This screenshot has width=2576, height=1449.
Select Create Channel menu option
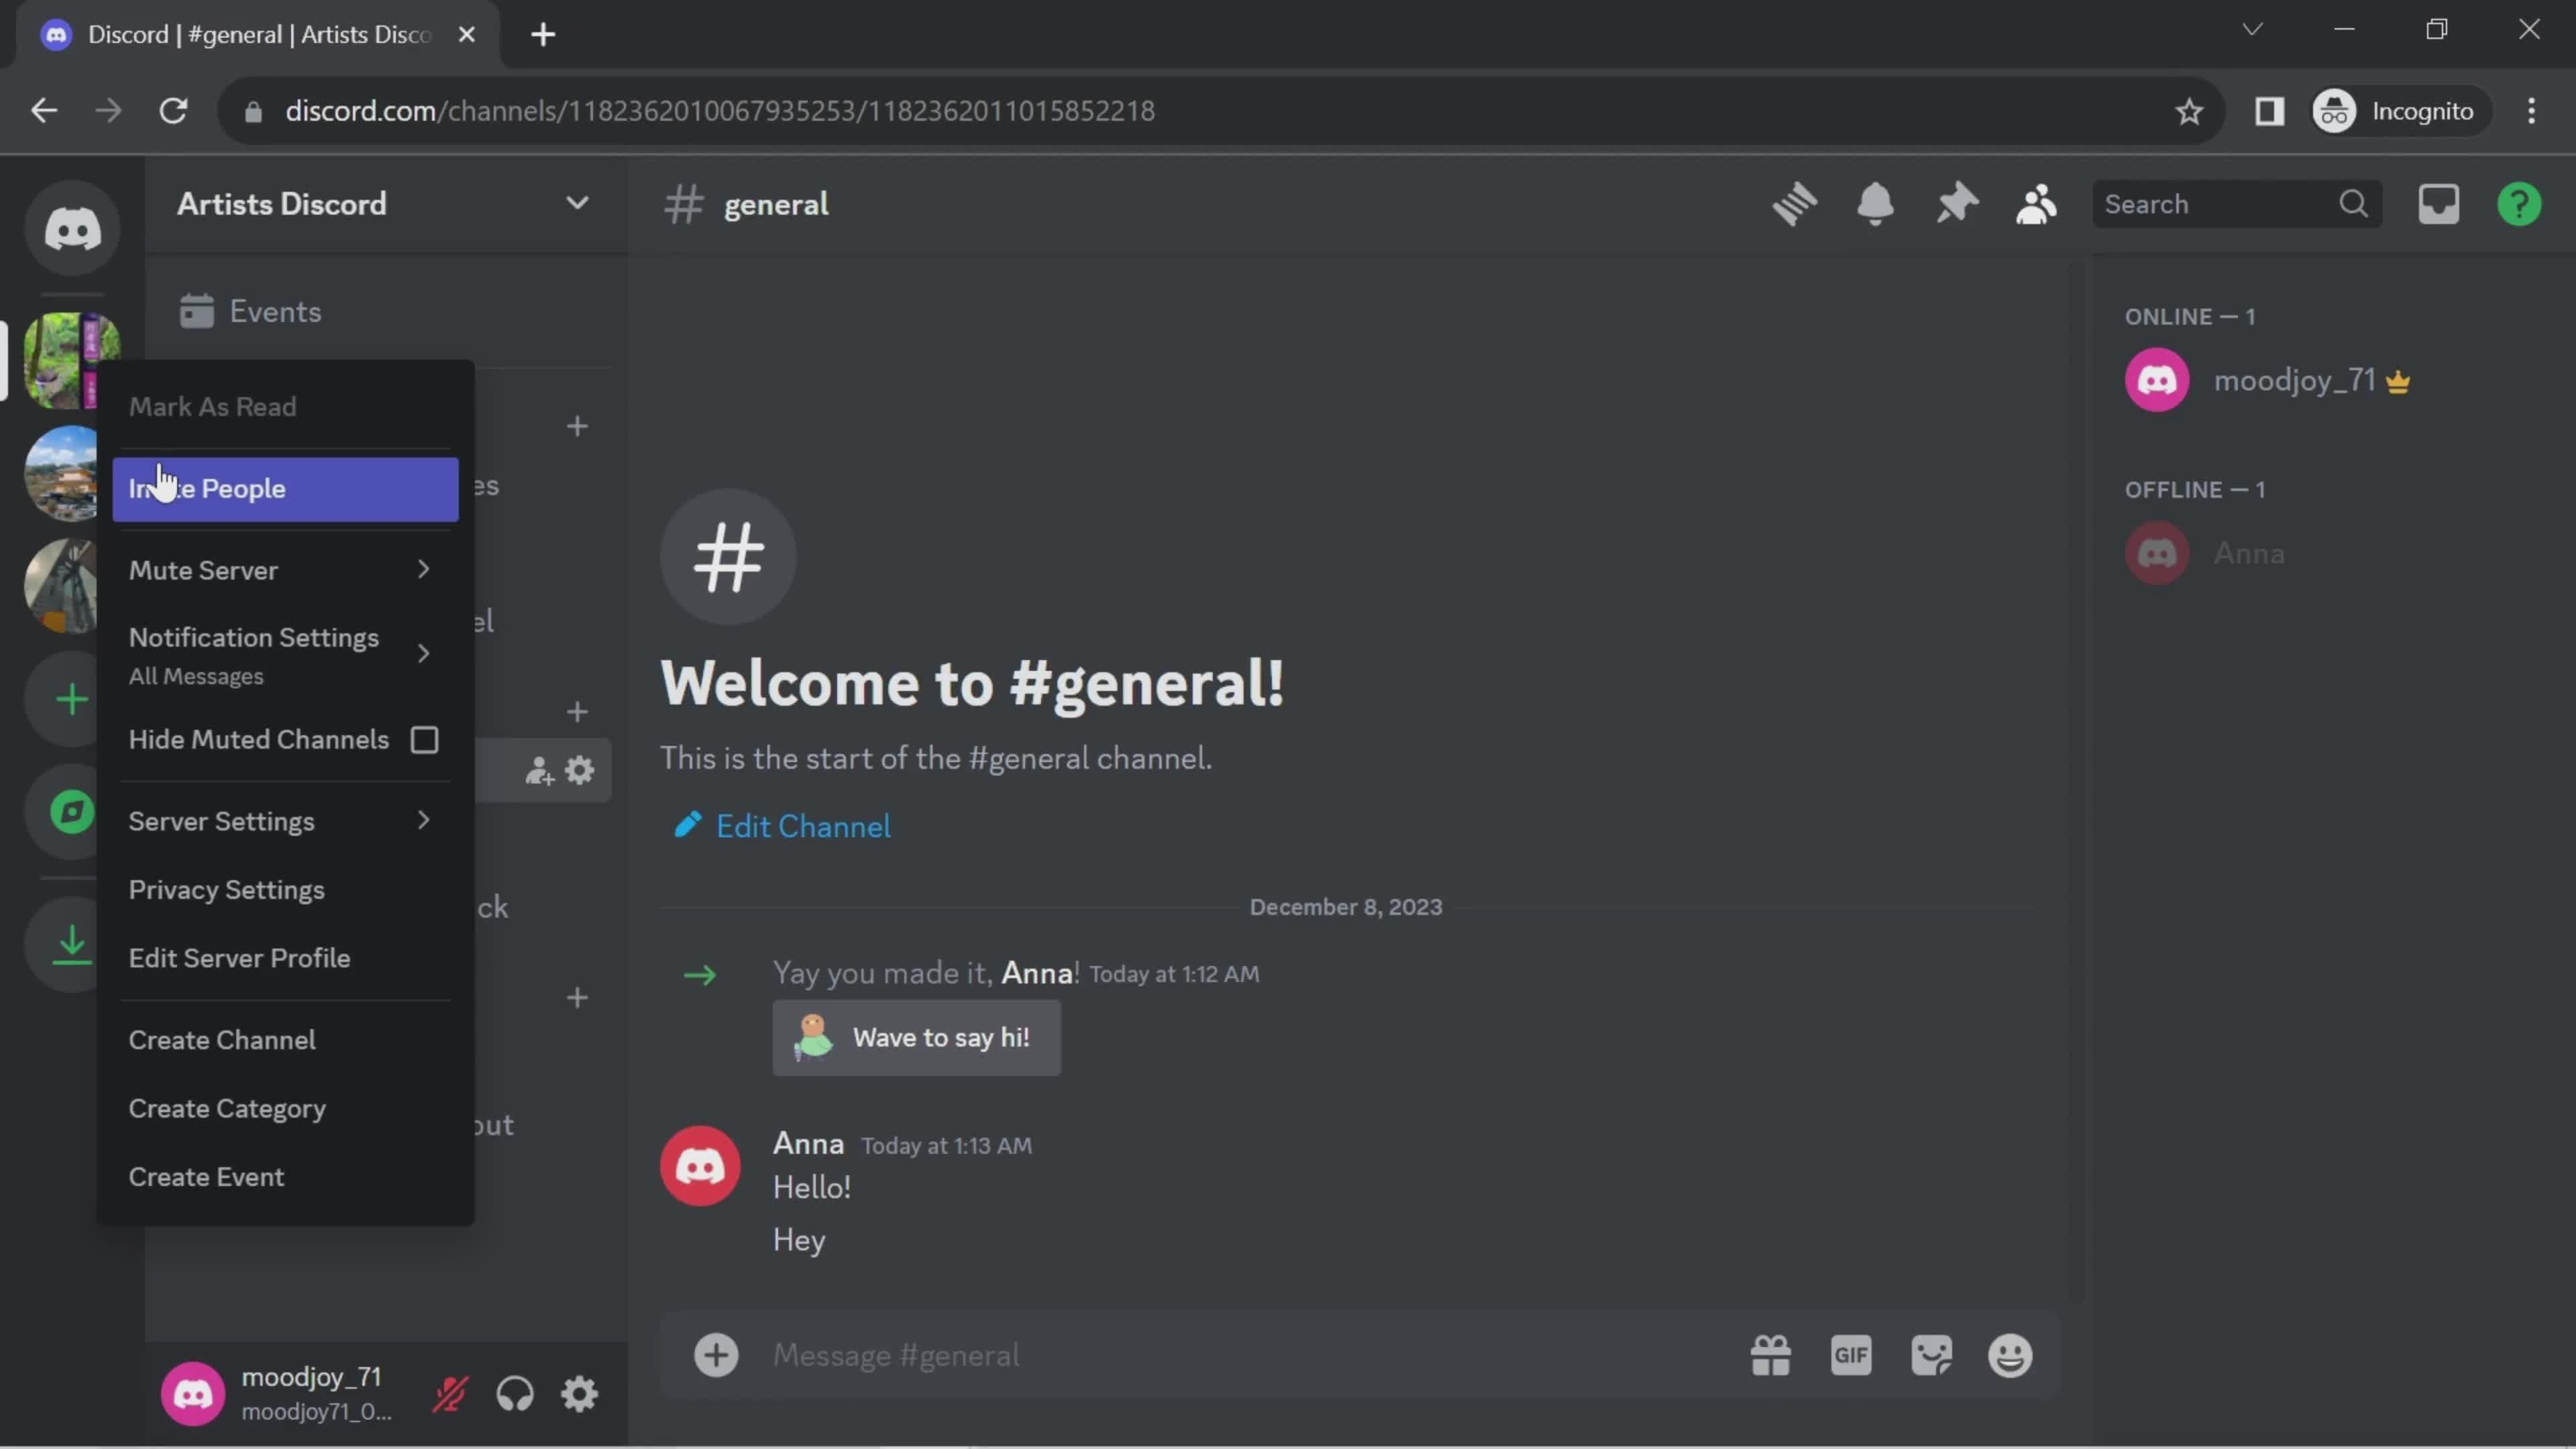click(x=221, y=1038)
